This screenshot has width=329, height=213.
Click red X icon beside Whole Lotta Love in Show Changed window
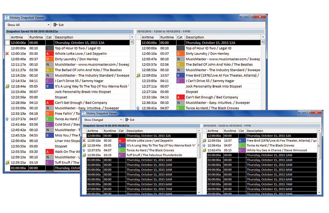click(84, 140)
